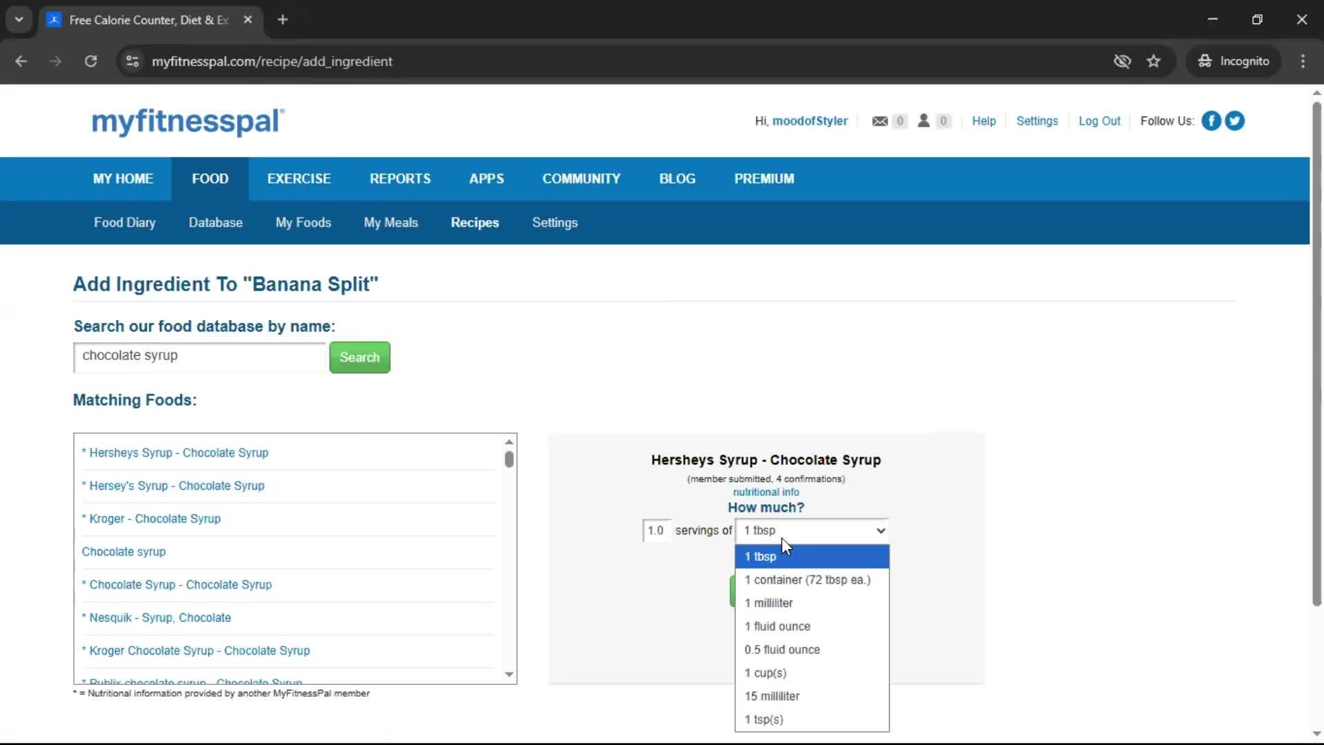
Task: Go to Recipes submenu
Action: point(475,223)
